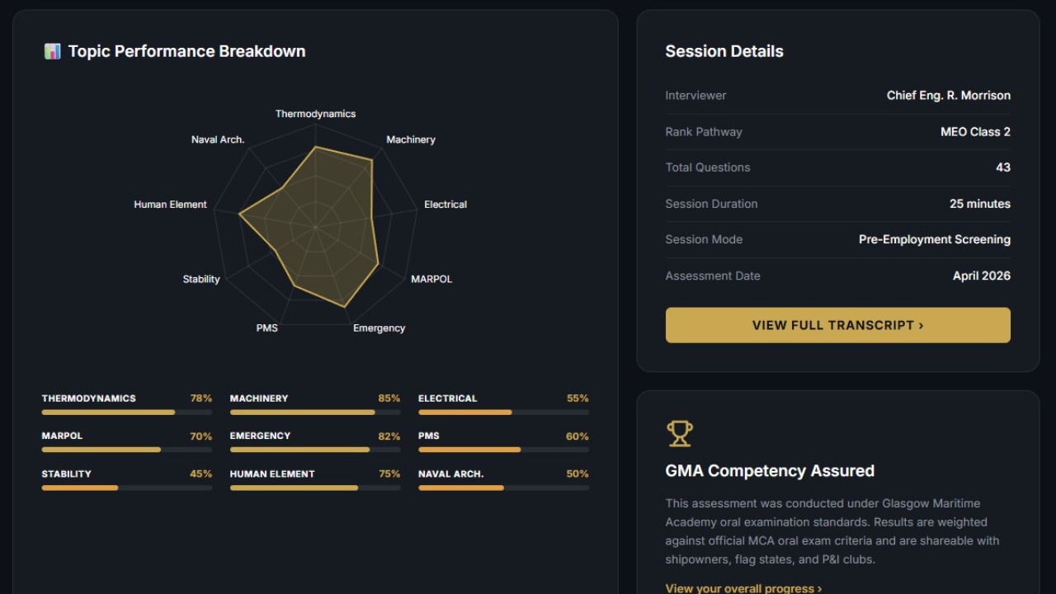Click the Session Details heading

tap(724, 51)
